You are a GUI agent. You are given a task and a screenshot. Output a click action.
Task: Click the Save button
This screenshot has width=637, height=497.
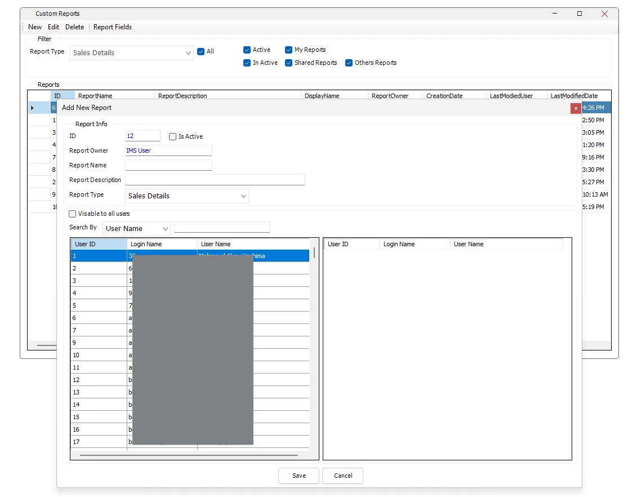(299, 476)
